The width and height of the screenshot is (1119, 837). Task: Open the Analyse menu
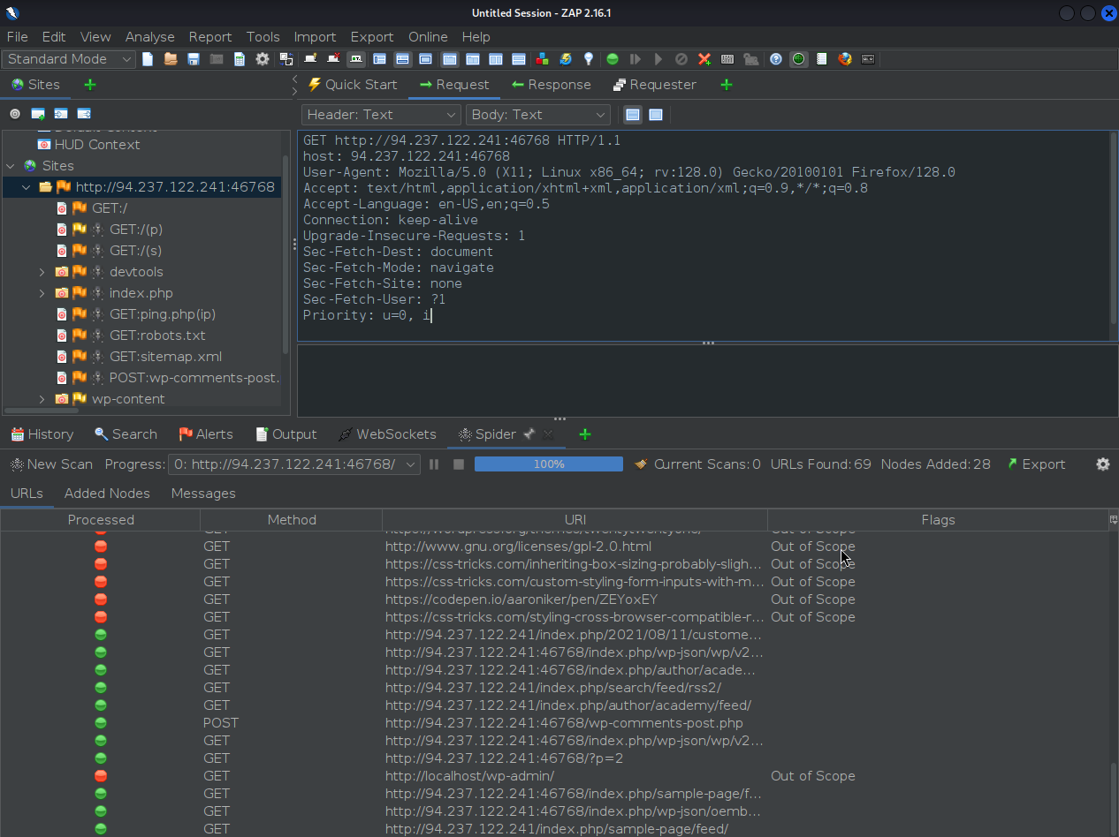[149, 37]
